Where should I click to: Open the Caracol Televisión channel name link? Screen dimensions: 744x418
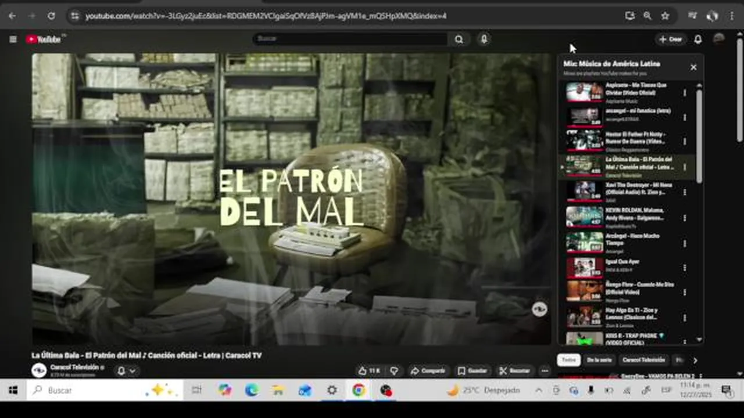[74, 367]
